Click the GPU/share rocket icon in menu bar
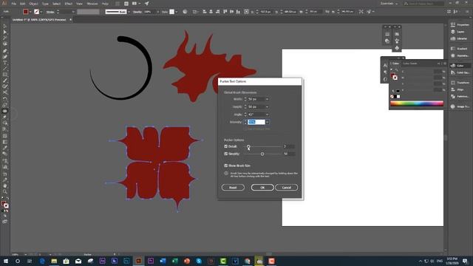The image size is (473, 266). [x=146, y=4]
